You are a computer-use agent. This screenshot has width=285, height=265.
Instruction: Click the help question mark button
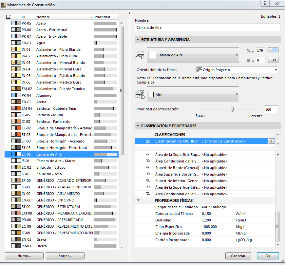[x=264, y=3]
